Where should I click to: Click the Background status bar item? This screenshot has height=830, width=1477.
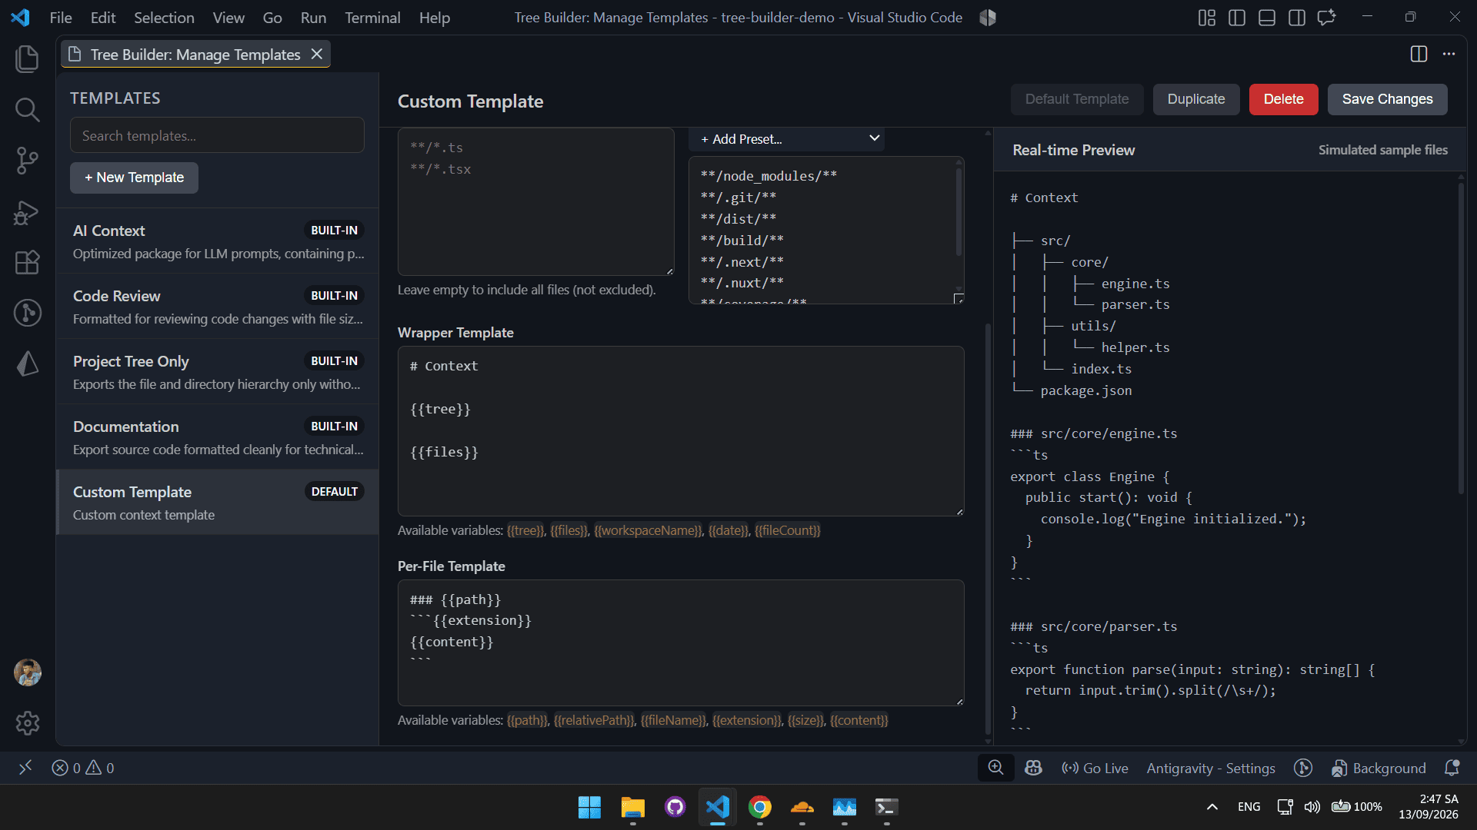point(1379,768)
